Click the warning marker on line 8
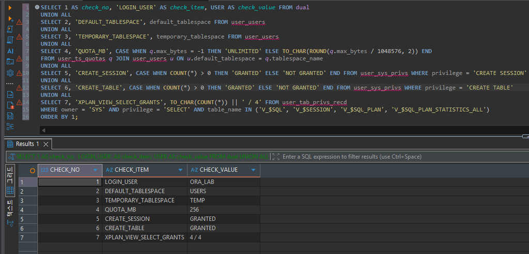 coord(19,59)
